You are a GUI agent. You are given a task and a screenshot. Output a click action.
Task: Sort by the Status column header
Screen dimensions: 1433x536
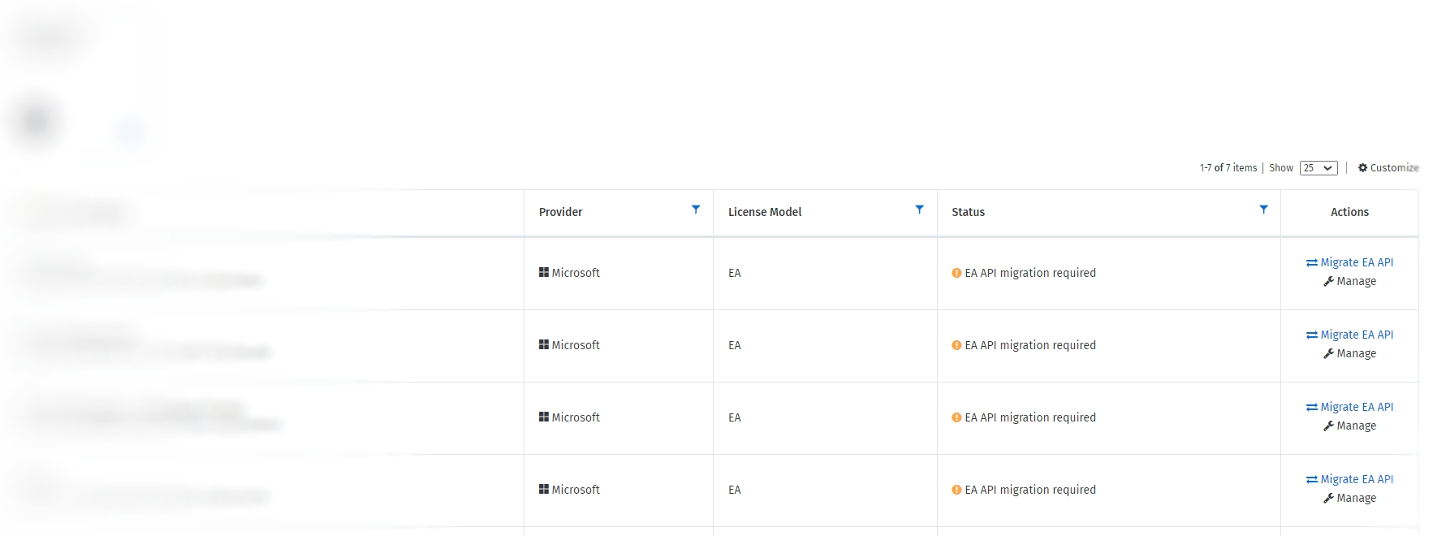click(968, 212)
